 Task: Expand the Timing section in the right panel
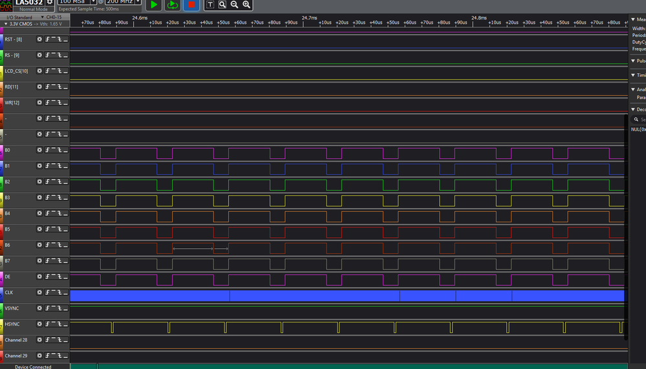point(633,75)
